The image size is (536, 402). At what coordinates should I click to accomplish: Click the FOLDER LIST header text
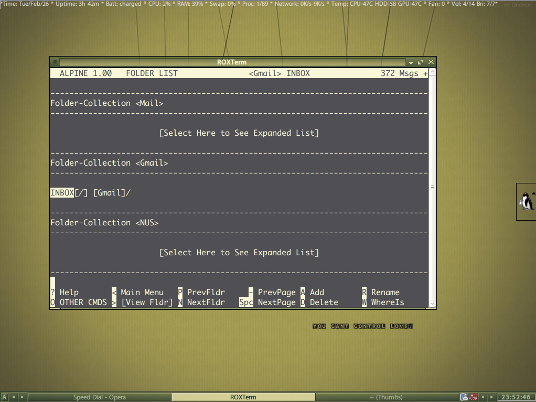pos(152,73)
